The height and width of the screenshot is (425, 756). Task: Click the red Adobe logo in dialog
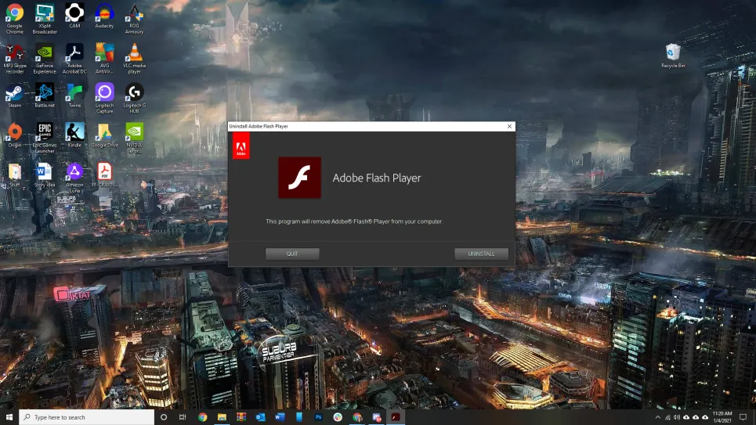[x=241, y=146]
